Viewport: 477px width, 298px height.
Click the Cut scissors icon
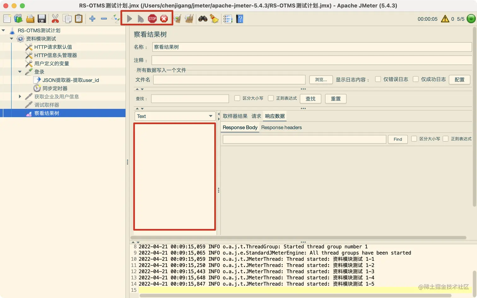point(55,19)
